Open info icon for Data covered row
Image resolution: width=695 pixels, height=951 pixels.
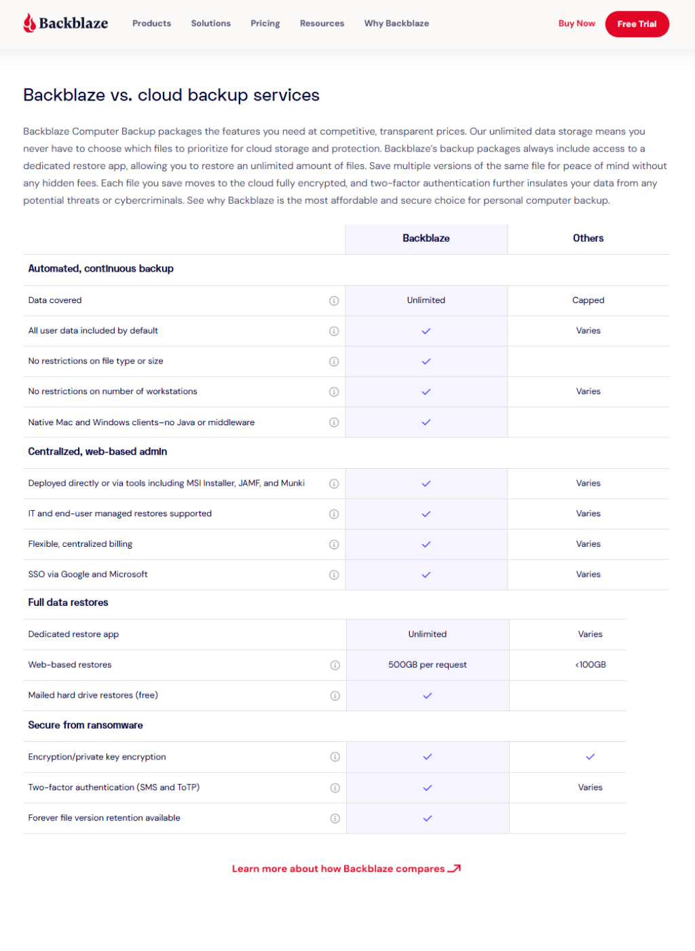[334, 301]
